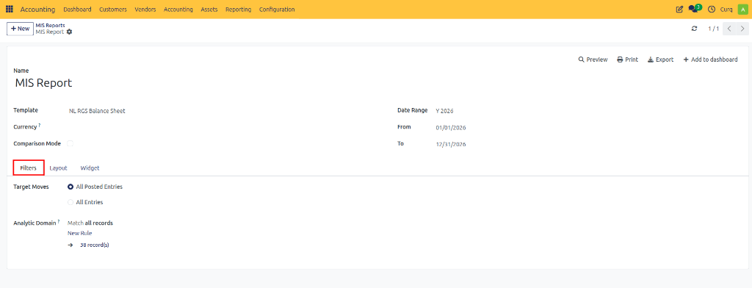Open the Accounting menu item
The image size is (752, 288).
click(x=178, y=9)
